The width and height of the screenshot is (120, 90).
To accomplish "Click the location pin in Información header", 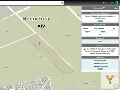I will [x=92, y=8].
